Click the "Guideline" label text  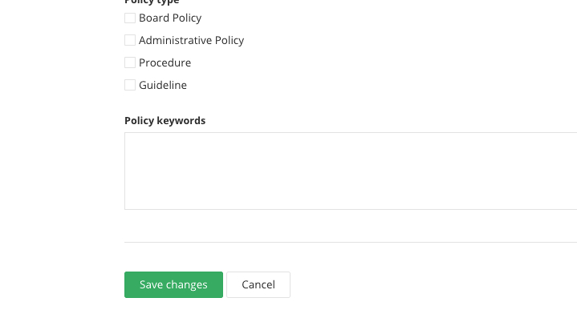click(x=163, y=85)
